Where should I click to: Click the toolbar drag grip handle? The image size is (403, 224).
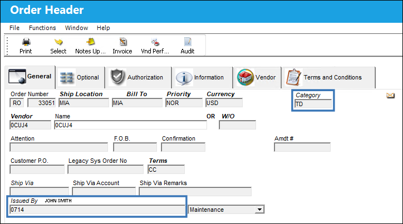(7, 46)
